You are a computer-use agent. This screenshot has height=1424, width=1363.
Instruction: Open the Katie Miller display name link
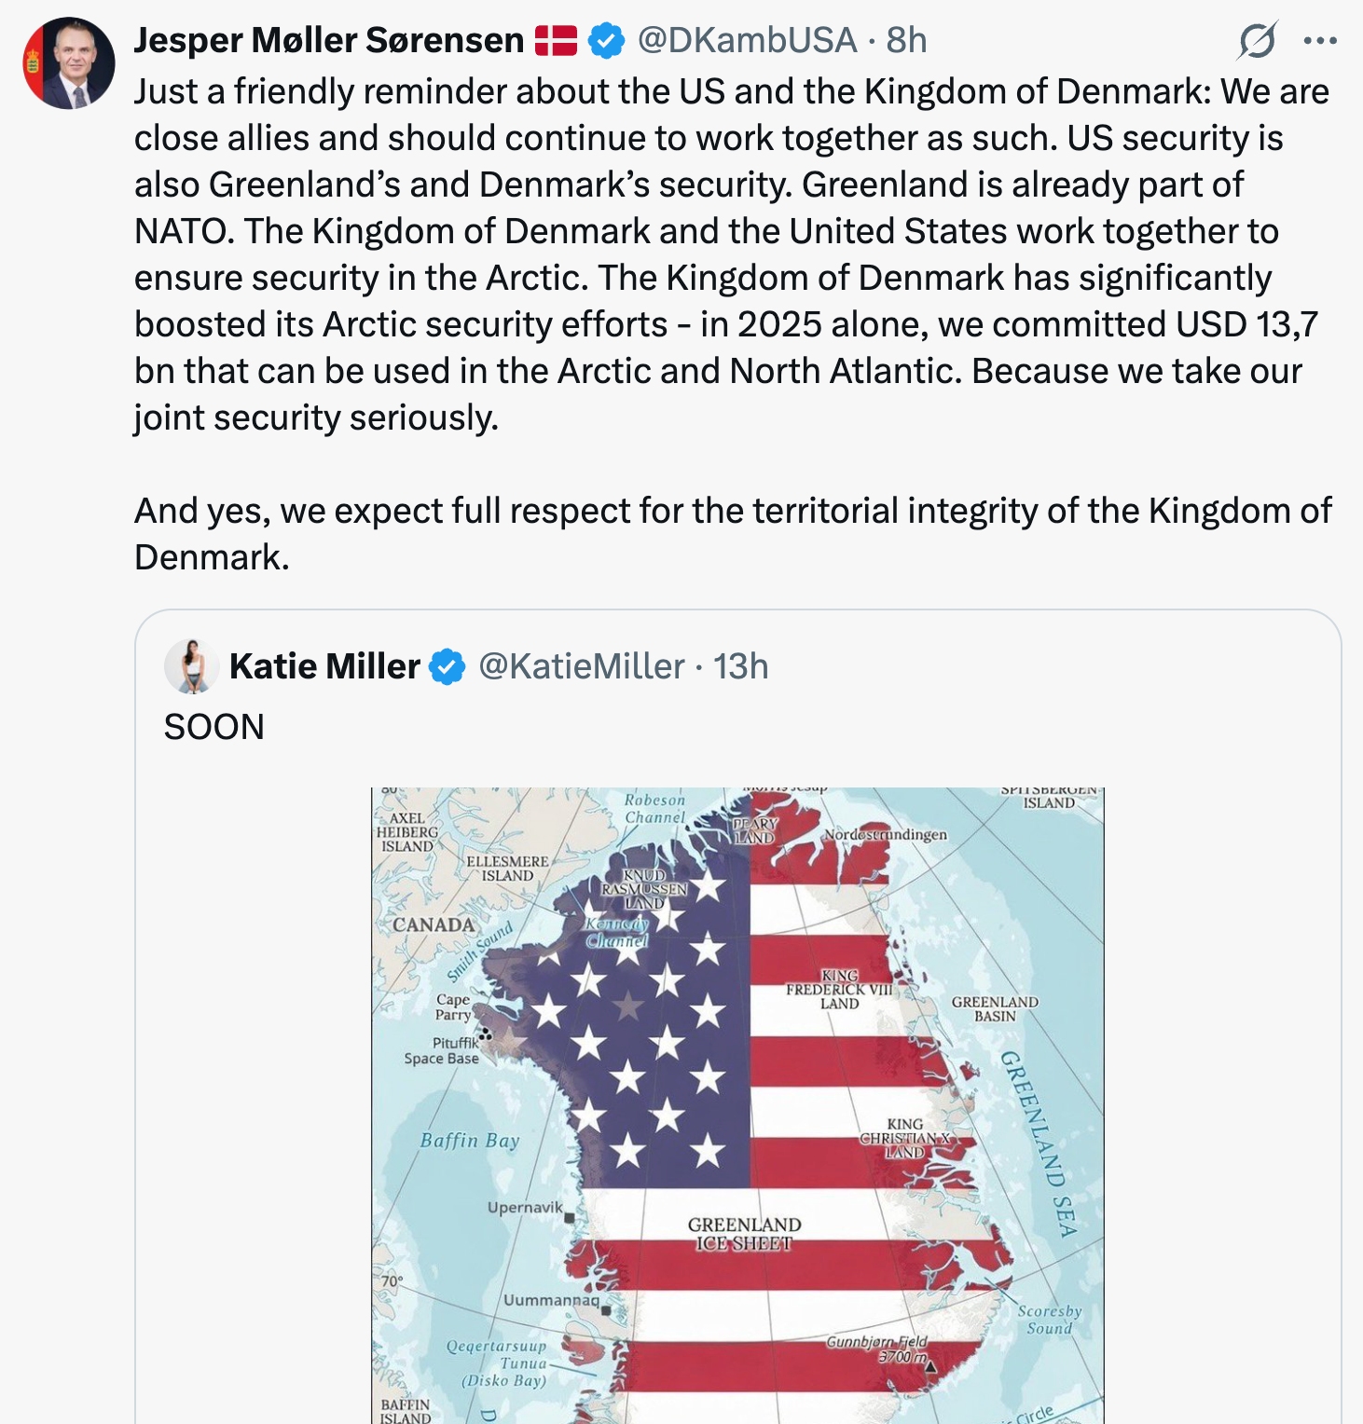coord(324,666)
